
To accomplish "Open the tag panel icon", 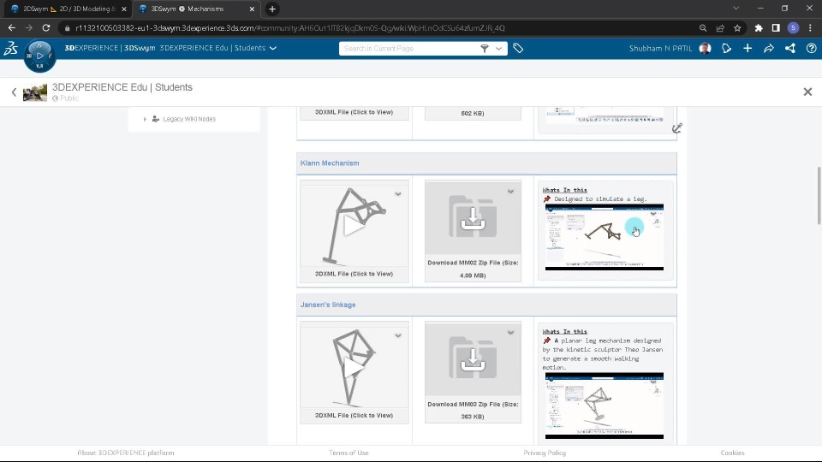I will tap(518, 48).
